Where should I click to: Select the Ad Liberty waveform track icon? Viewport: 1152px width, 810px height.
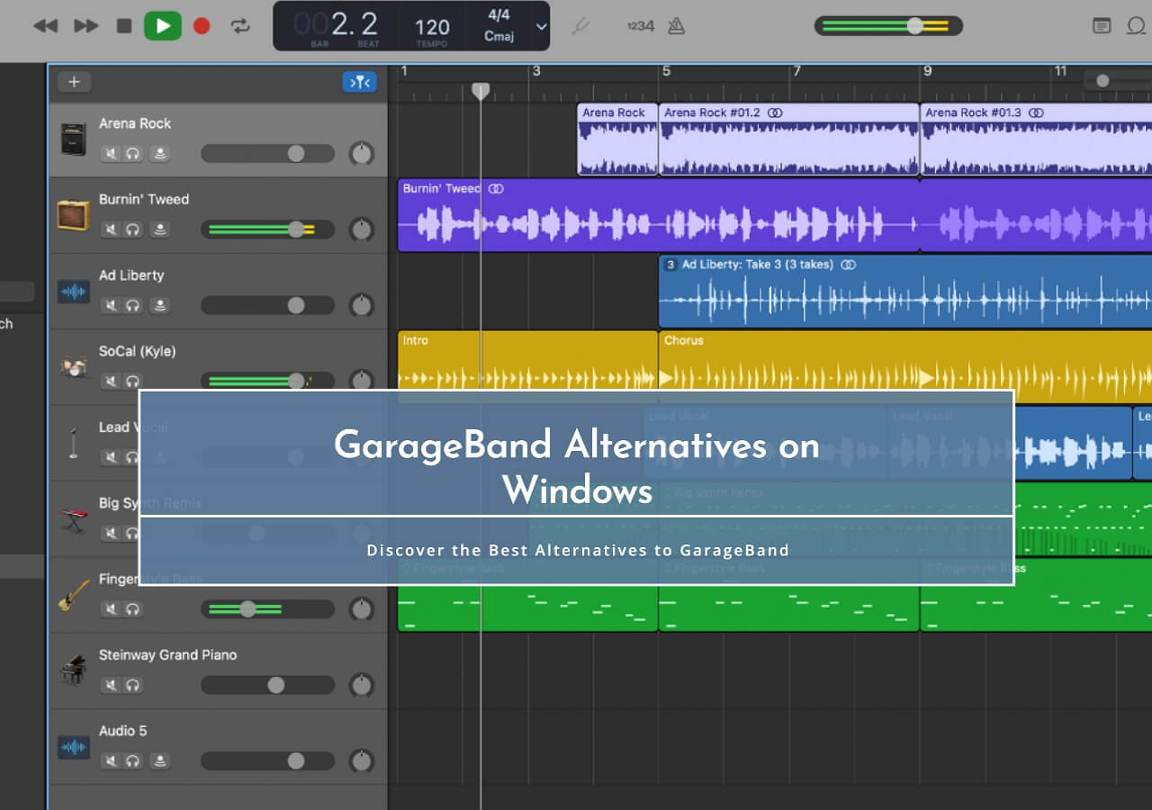click(73, 291)
